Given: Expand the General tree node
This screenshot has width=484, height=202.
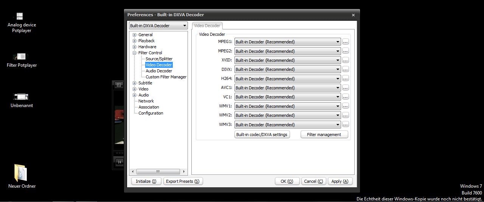Looking at the screenshot, I should (135, 35).
